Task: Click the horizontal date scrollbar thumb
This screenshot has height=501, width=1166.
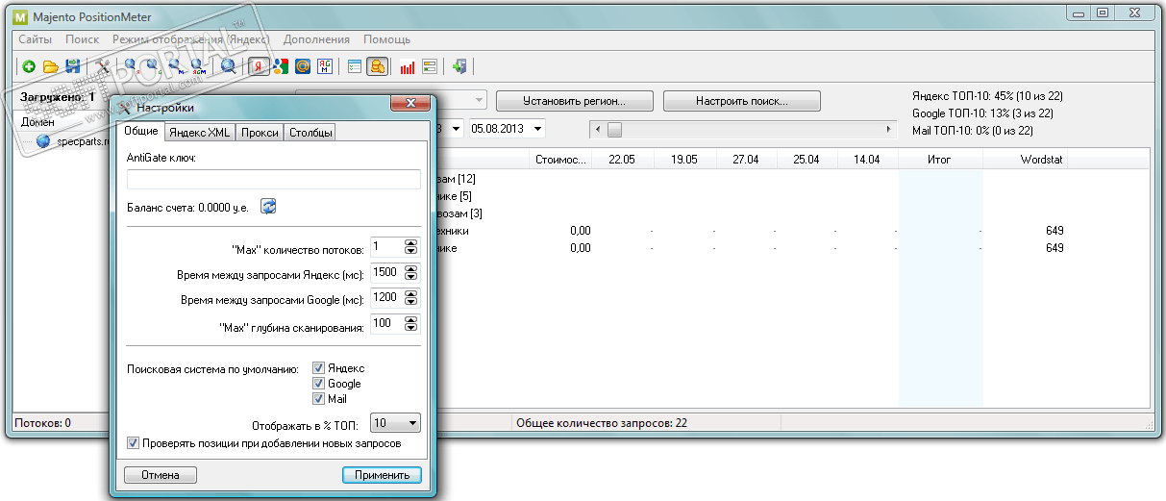Action: (614, 129)
